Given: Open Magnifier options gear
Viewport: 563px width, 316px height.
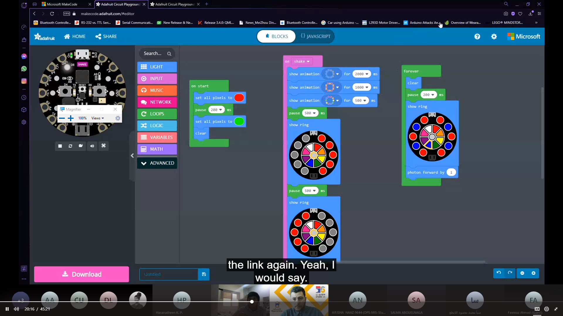Looking at the screenshot, I should coord(118,118).
